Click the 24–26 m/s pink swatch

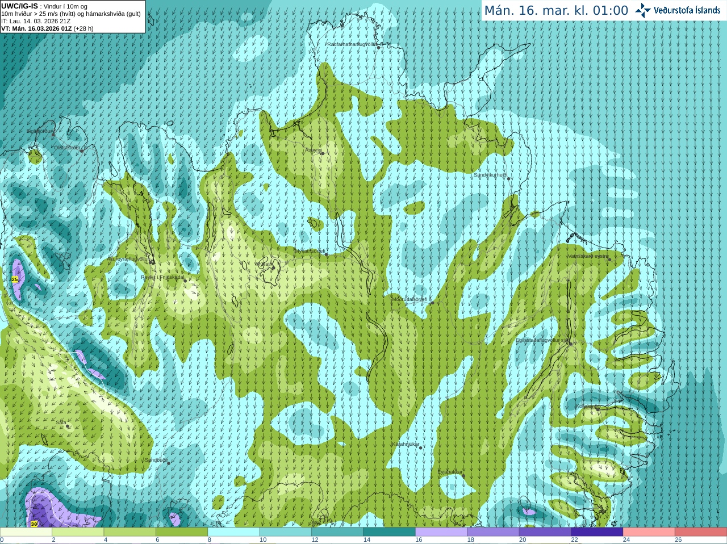[649, 532]
